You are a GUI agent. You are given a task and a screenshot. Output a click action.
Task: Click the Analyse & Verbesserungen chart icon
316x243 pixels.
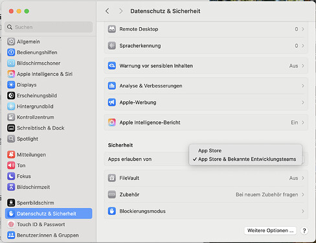pyautogui.click(x=112, y=86)
